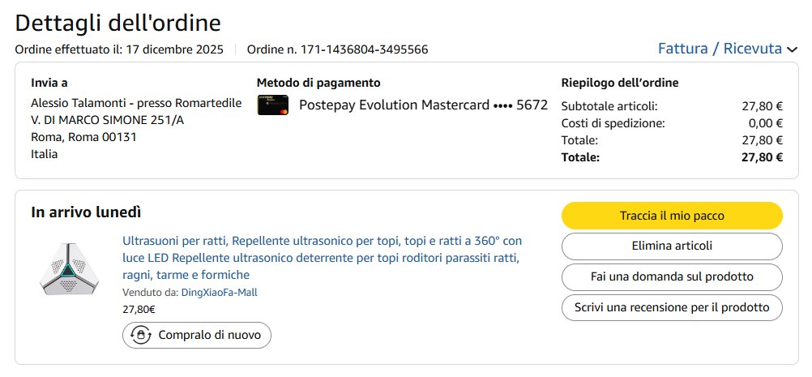This screenshot has width=812, height=377.
Task: Click the circular reorder icon in Compralo di nuovo
Action: coord(142,334)
